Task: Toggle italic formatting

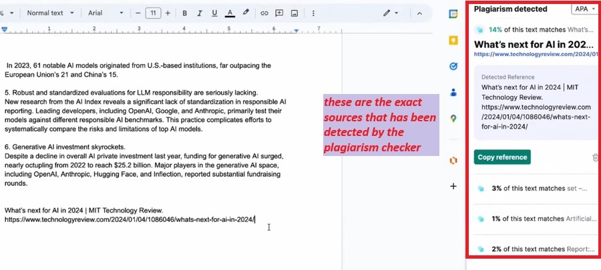Action: click(199, 13)
